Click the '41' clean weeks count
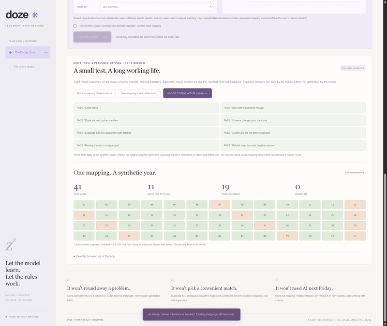 (x=77, y=187)
